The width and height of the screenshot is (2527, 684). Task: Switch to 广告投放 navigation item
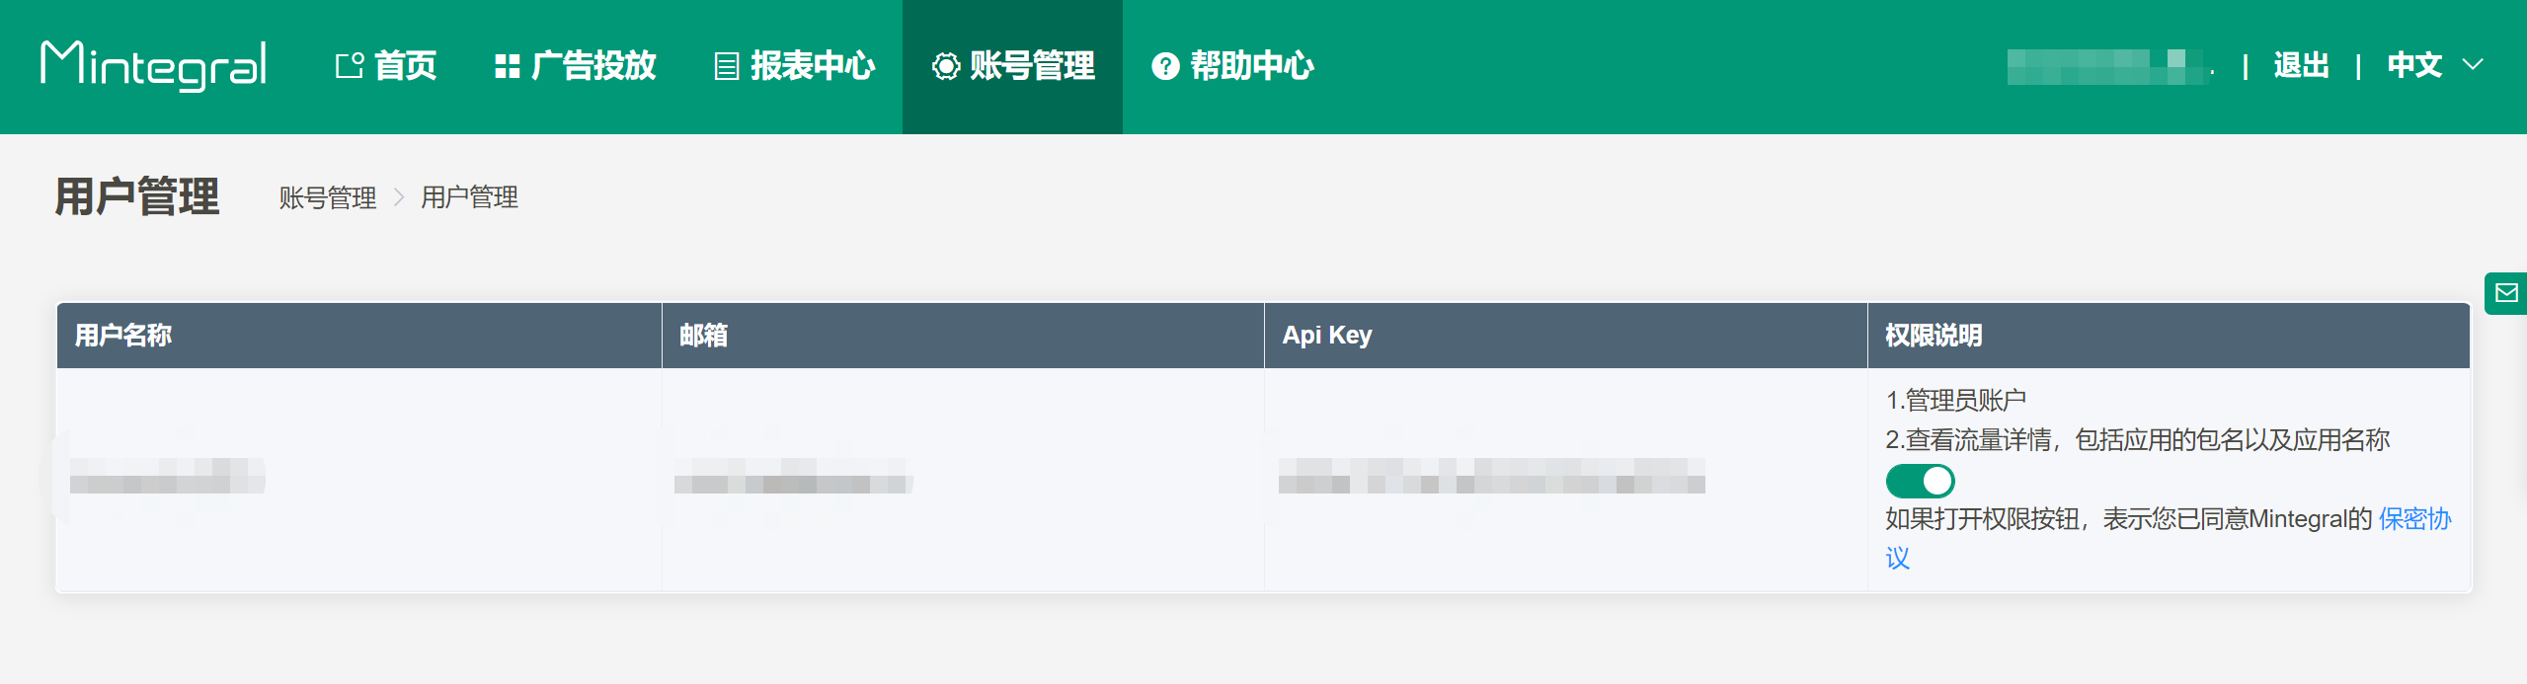click(594, 65)
